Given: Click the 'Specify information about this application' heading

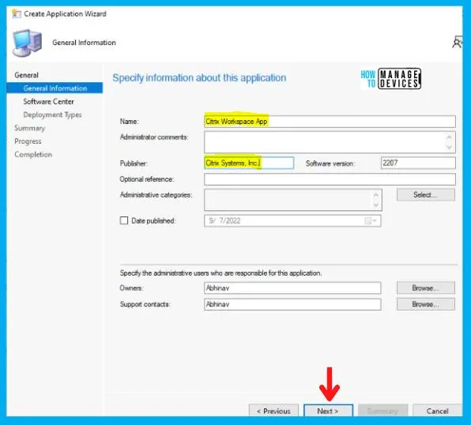Looking at the screenshot, I should click(x=199, y=77).
